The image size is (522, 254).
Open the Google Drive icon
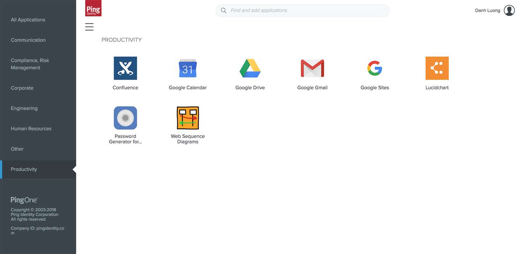[250, 68]
